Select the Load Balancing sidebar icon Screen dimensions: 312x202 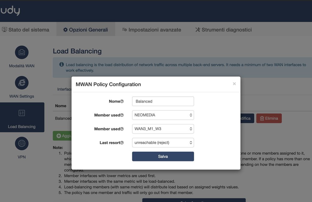pos(22,113)
